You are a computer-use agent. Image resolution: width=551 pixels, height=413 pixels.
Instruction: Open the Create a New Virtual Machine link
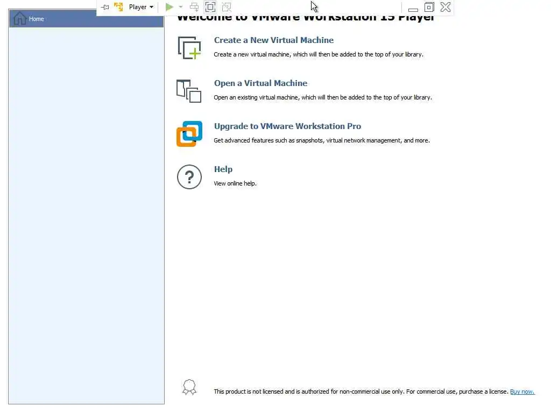pos(274,40)
